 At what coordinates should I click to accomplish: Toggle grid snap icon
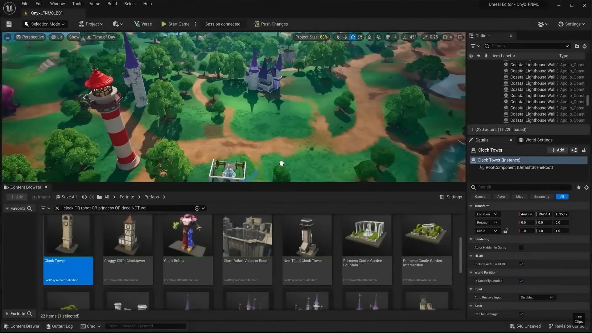pyautogui.click(x=388, y=37)
